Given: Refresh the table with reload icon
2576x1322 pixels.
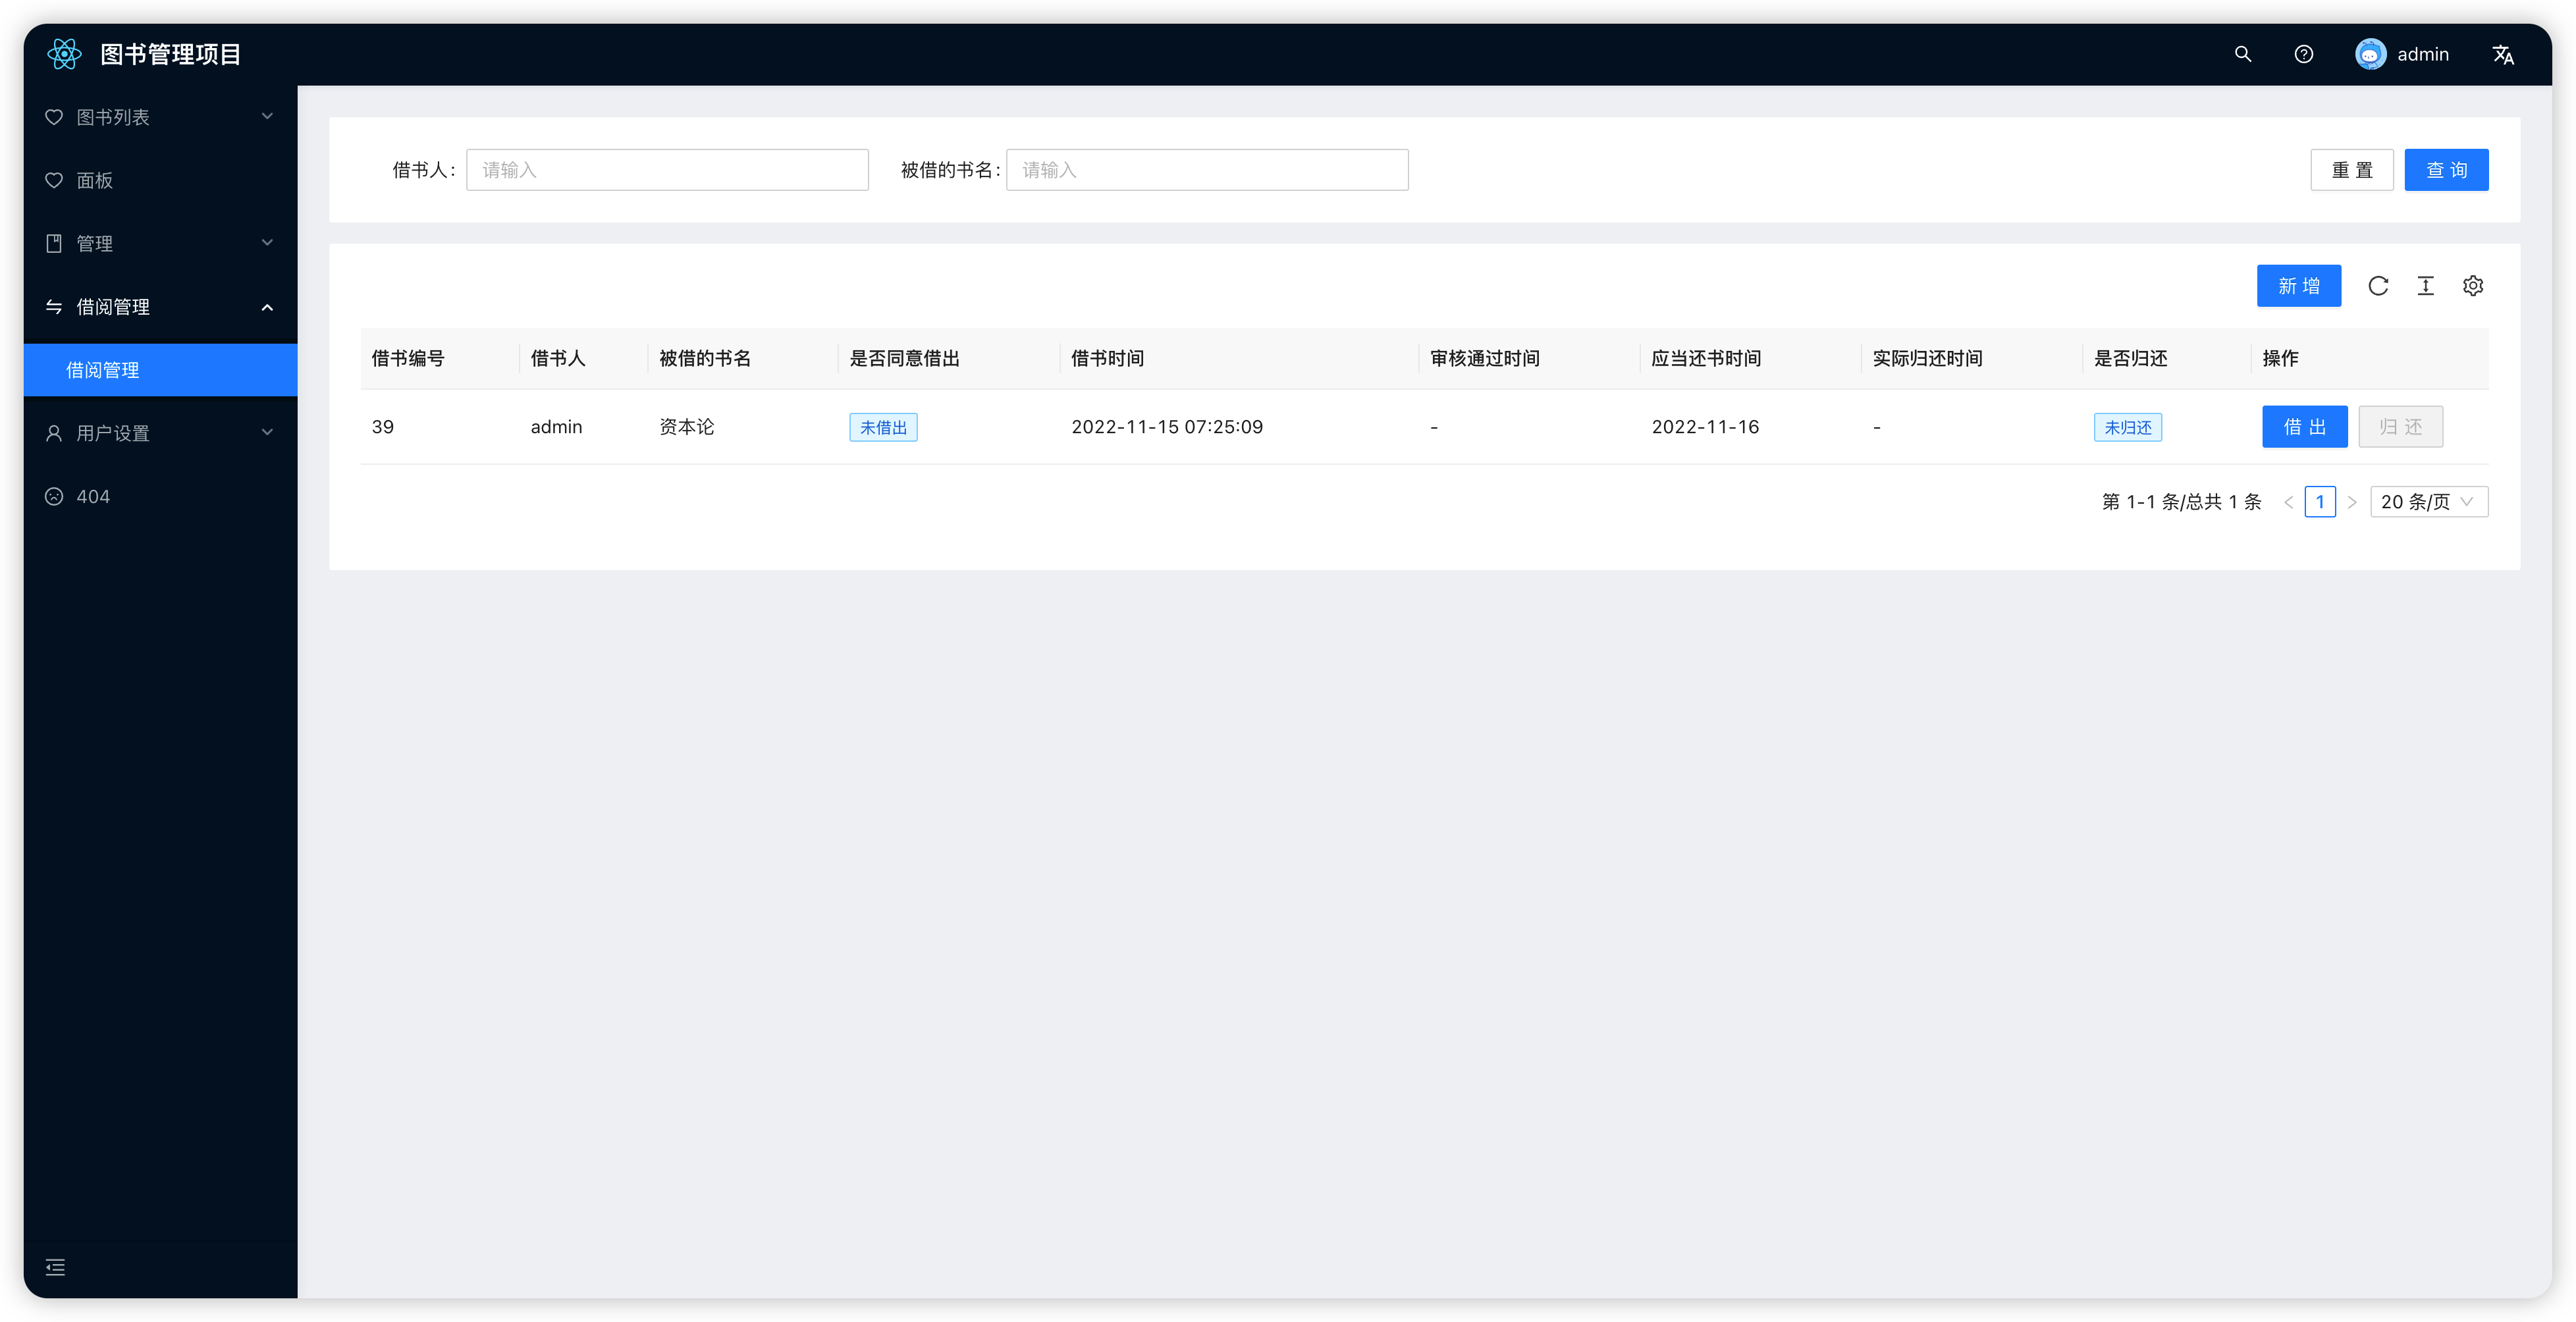Looking at the screenshot, I should pyautogui.click(x=2378, y=286).
